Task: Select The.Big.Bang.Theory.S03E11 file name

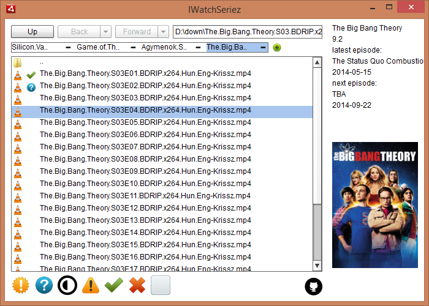Action: pos(145,196)
